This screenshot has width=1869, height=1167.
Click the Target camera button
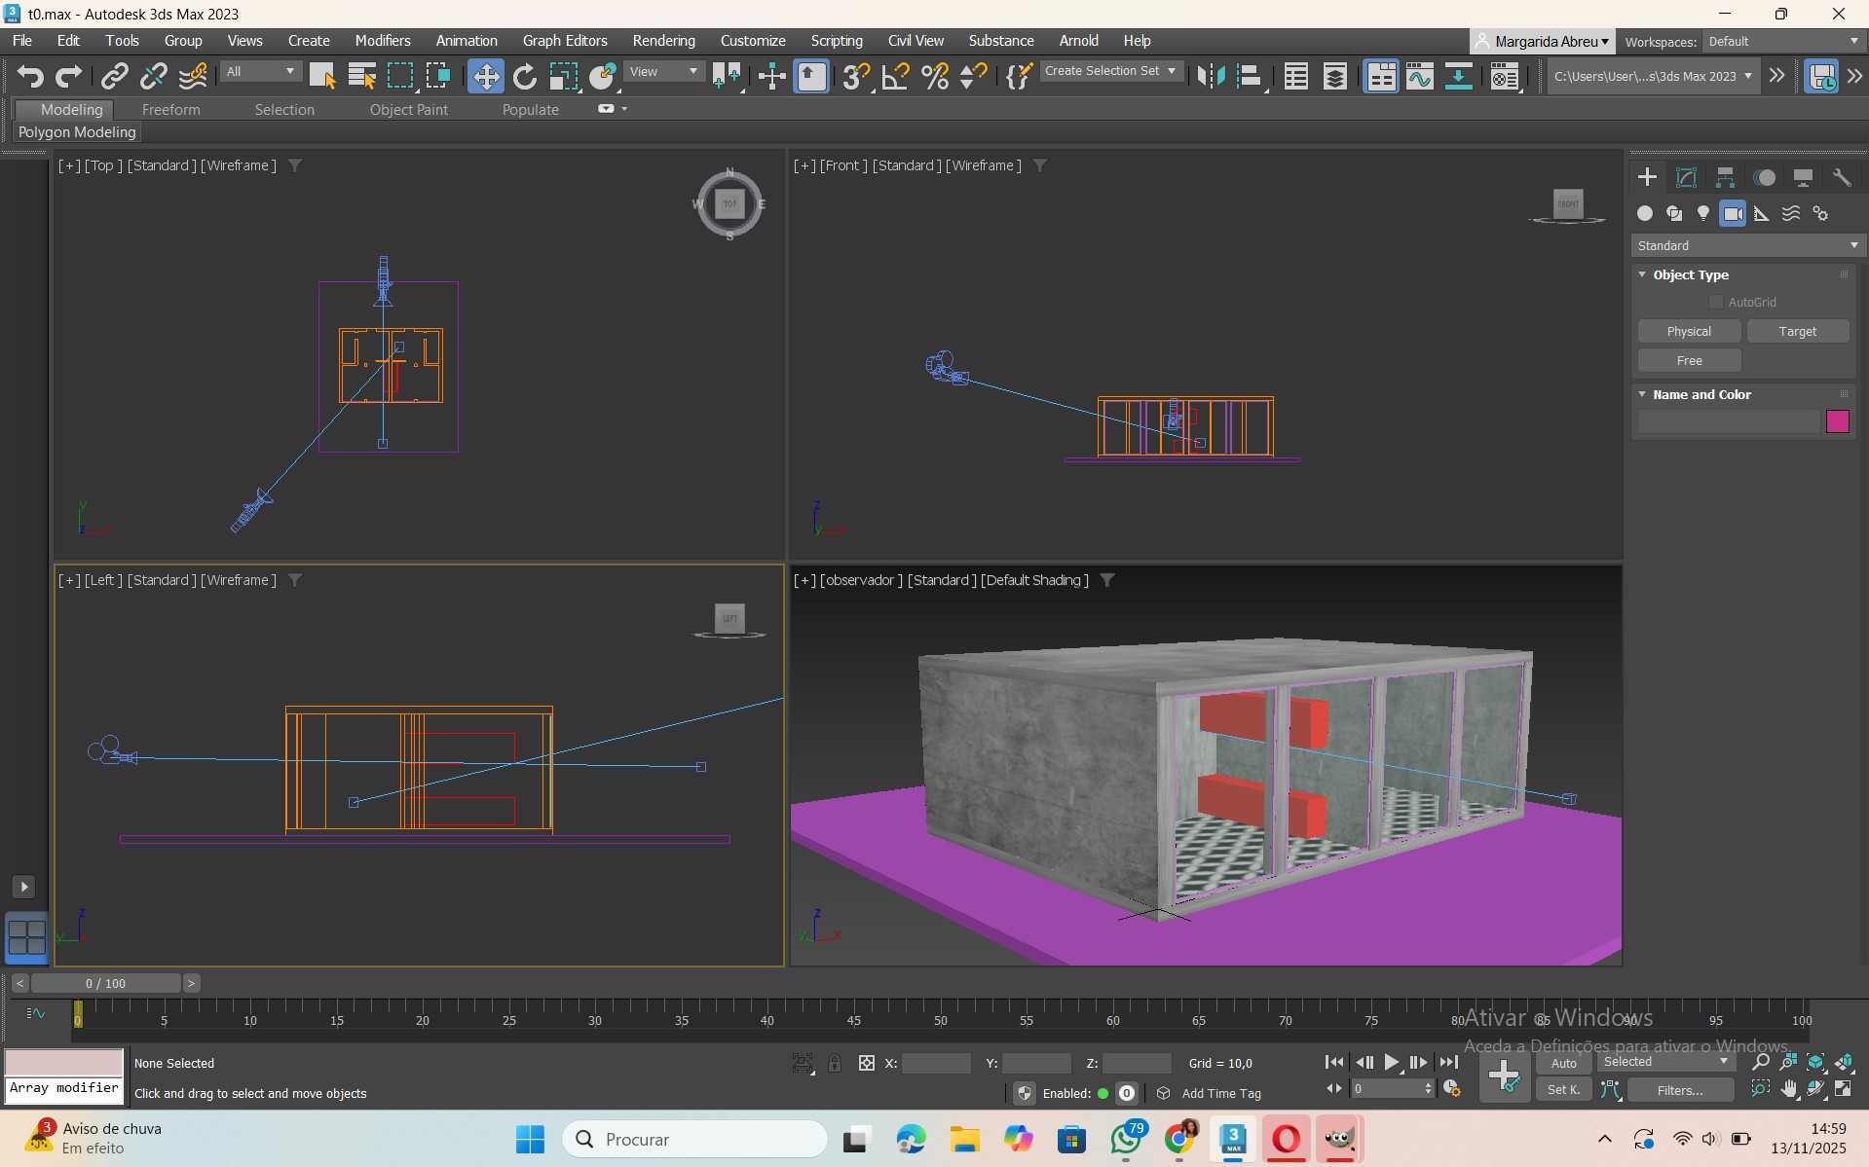[1797, 332]
